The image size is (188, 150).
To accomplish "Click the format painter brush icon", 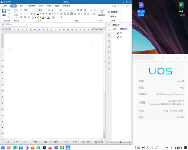I will 21,17.
